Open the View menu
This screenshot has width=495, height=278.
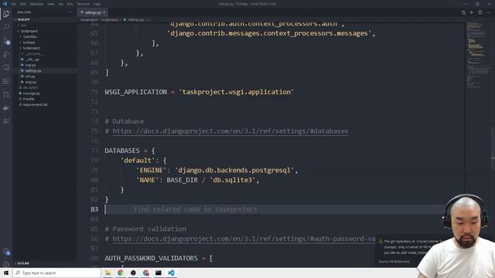tap(50, 4)
